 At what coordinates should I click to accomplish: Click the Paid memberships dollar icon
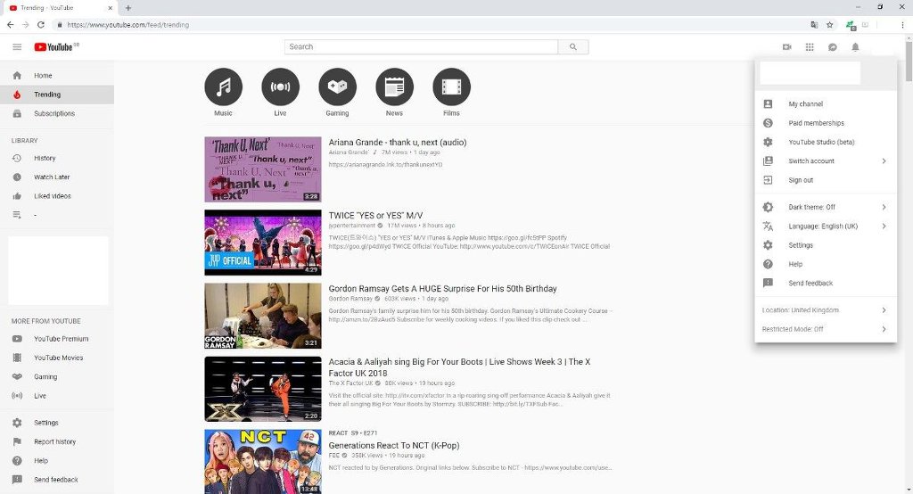pos(768,123)
